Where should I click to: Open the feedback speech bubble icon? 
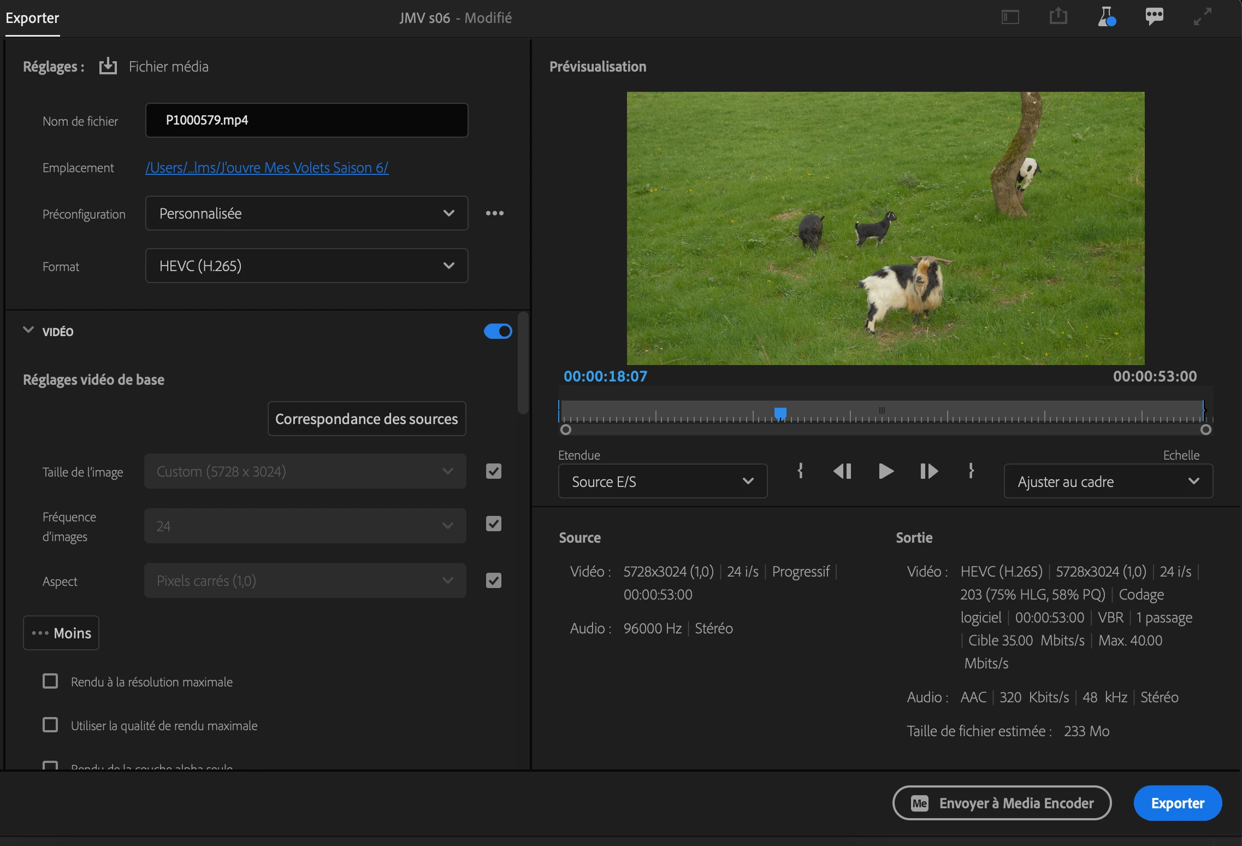point(1154,16)
